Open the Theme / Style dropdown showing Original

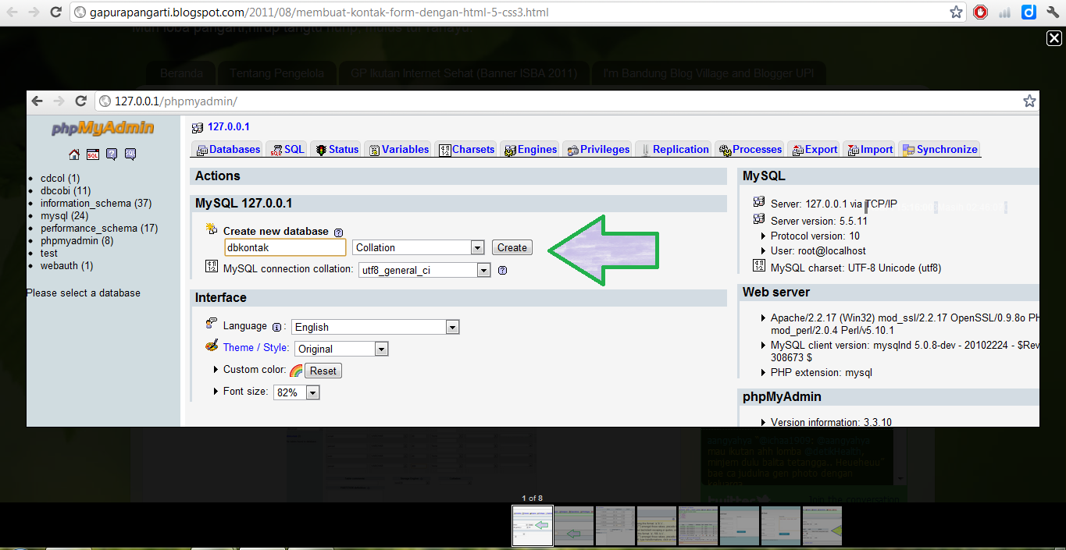tap(341, 349)
